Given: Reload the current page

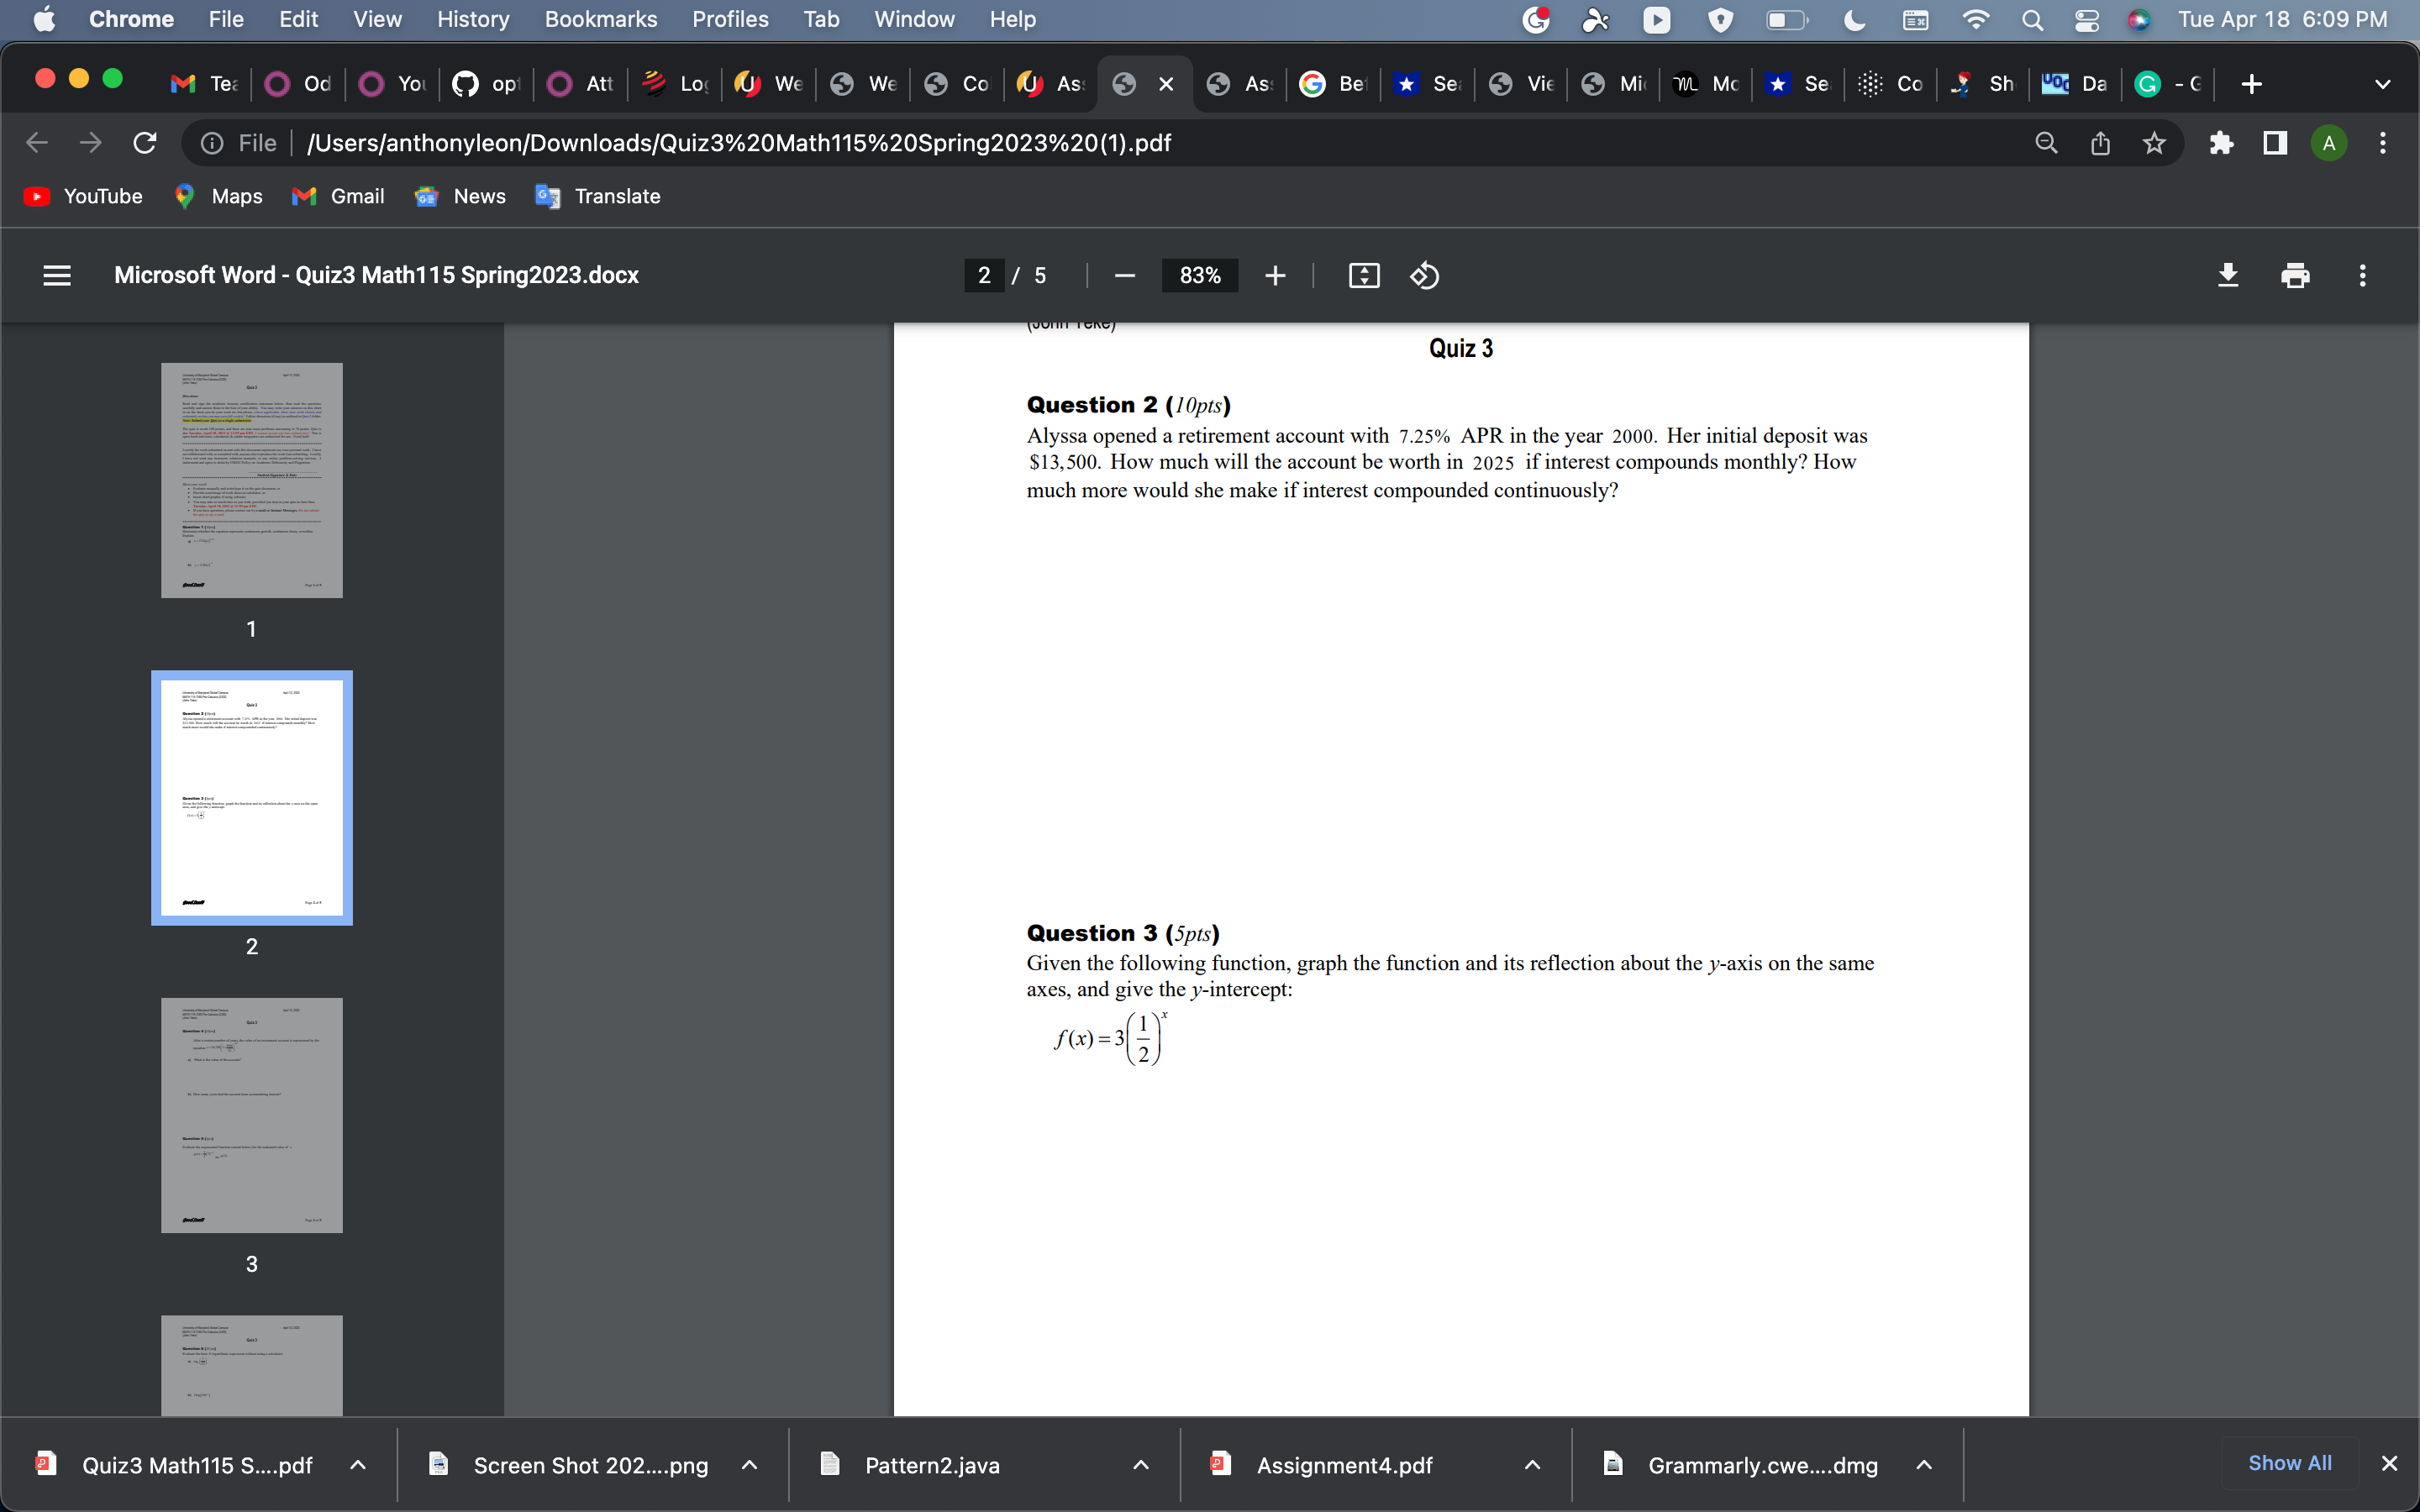Looking at the screenshot, I should (x=144, y=143).
